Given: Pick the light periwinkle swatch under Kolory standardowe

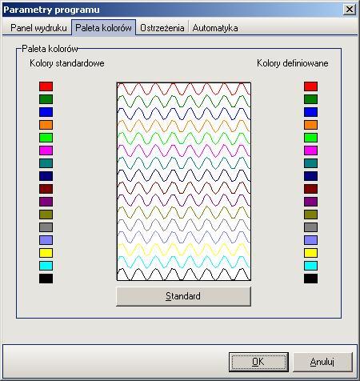Looking at the screenshot, I should [x=46, y=240].
